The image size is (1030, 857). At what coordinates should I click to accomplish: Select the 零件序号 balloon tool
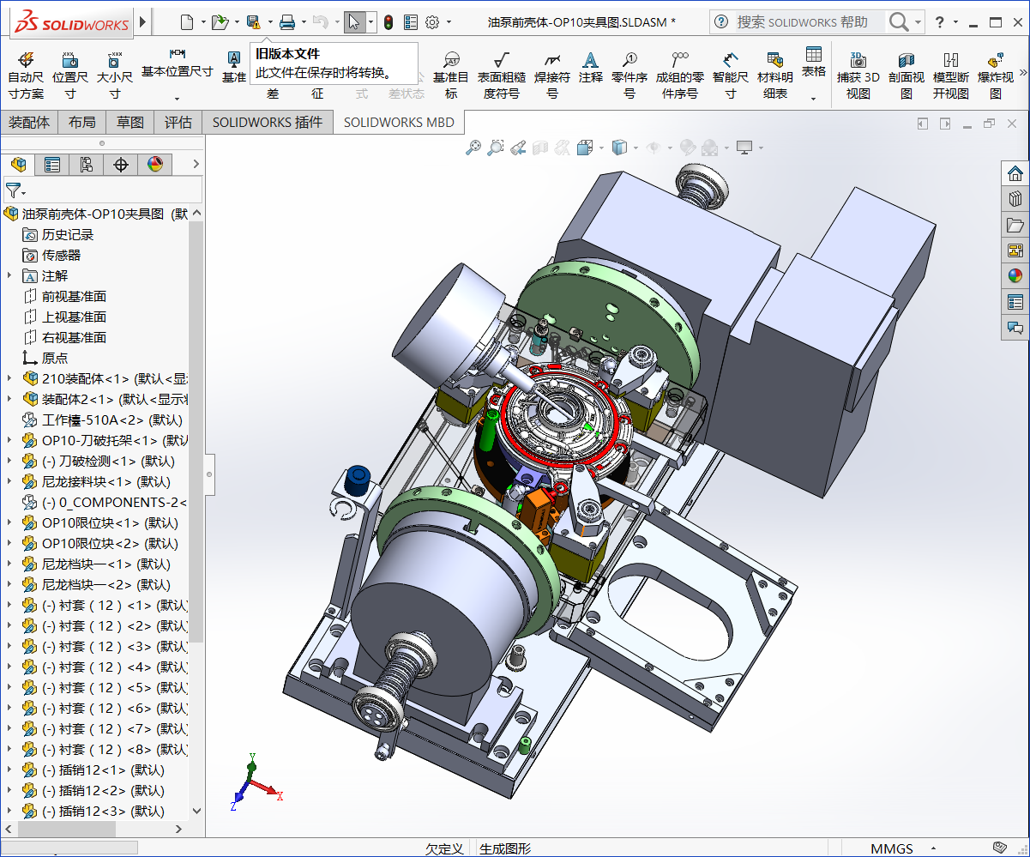[x=629, y=75]
